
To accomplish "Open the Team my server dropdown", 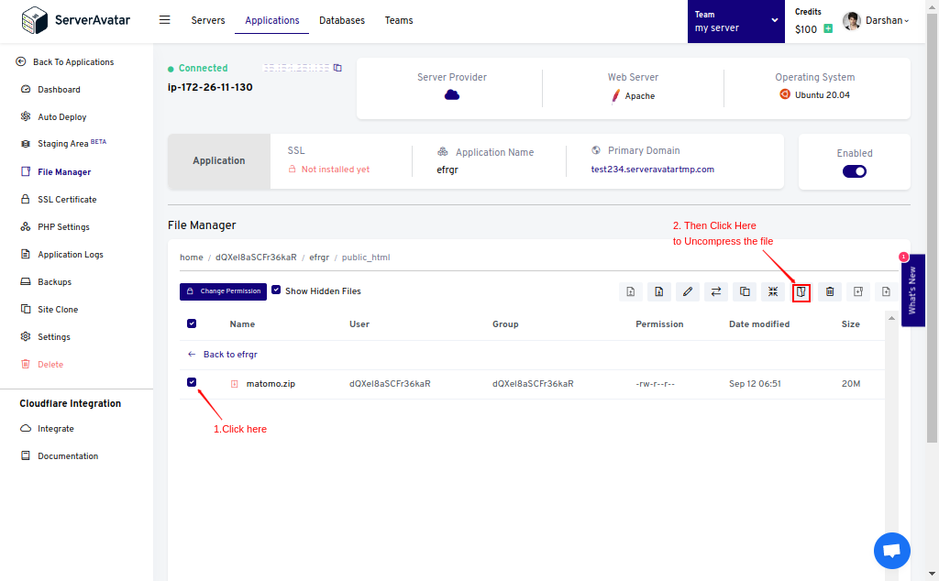I will click(x=736, y=22).
